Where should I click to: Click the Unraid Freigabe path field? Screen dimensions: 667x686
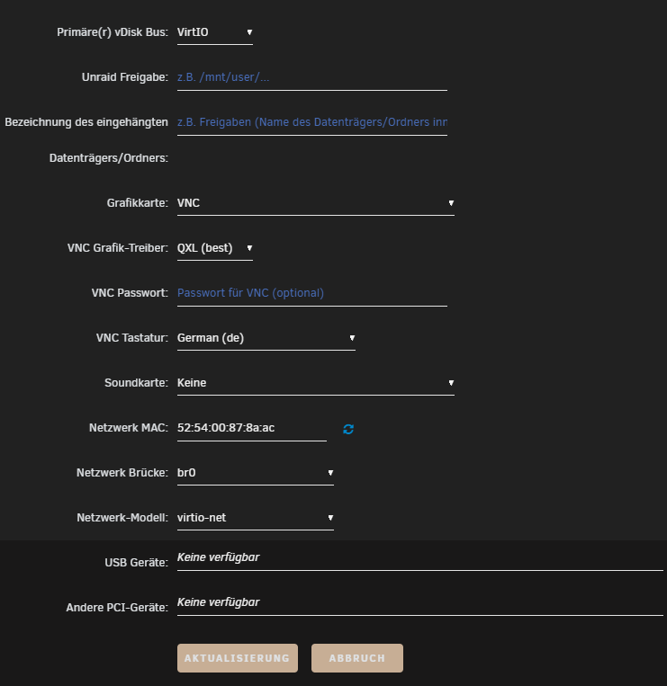(311, 77)
